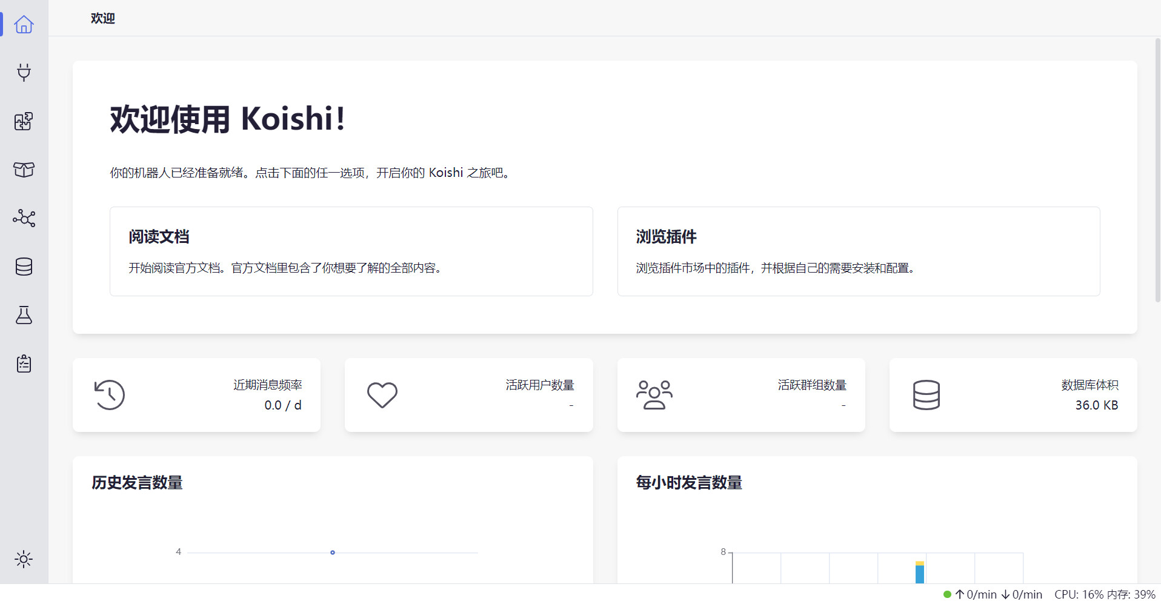Click the 近期消息频率 label
The width and height of the screenshot is (1161, 604).
click(268, 385)
